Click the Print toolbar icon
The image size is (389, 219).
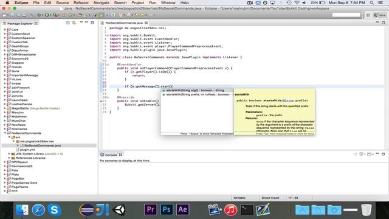[x=24, y=15]
